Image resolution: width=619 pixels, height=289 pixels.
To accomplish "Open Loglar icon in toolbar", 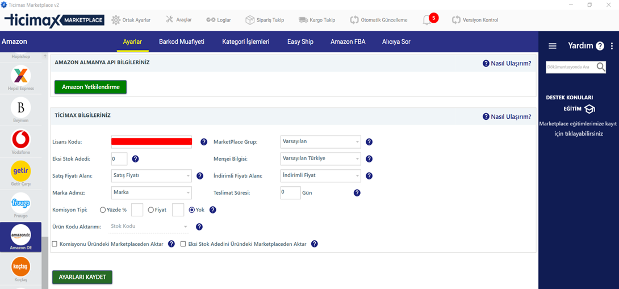I will [x=211, y=20].
